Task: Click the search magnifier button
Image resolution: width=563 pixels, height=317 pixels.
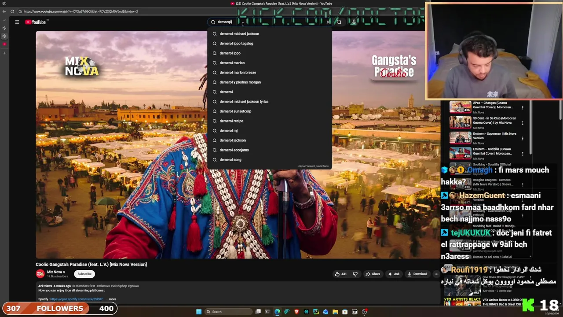Action: click(339, 22)
